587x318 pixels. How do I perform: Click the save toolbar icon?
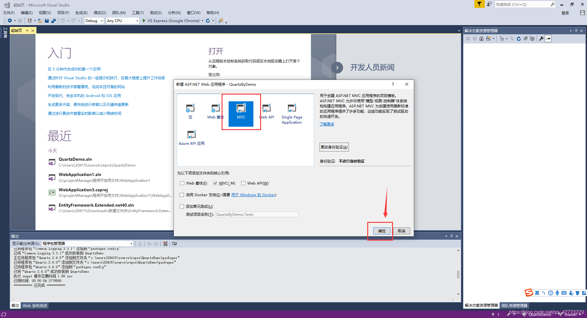tap(47, 21)
